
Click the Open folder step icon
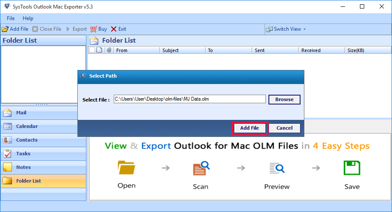click(127, 168)
